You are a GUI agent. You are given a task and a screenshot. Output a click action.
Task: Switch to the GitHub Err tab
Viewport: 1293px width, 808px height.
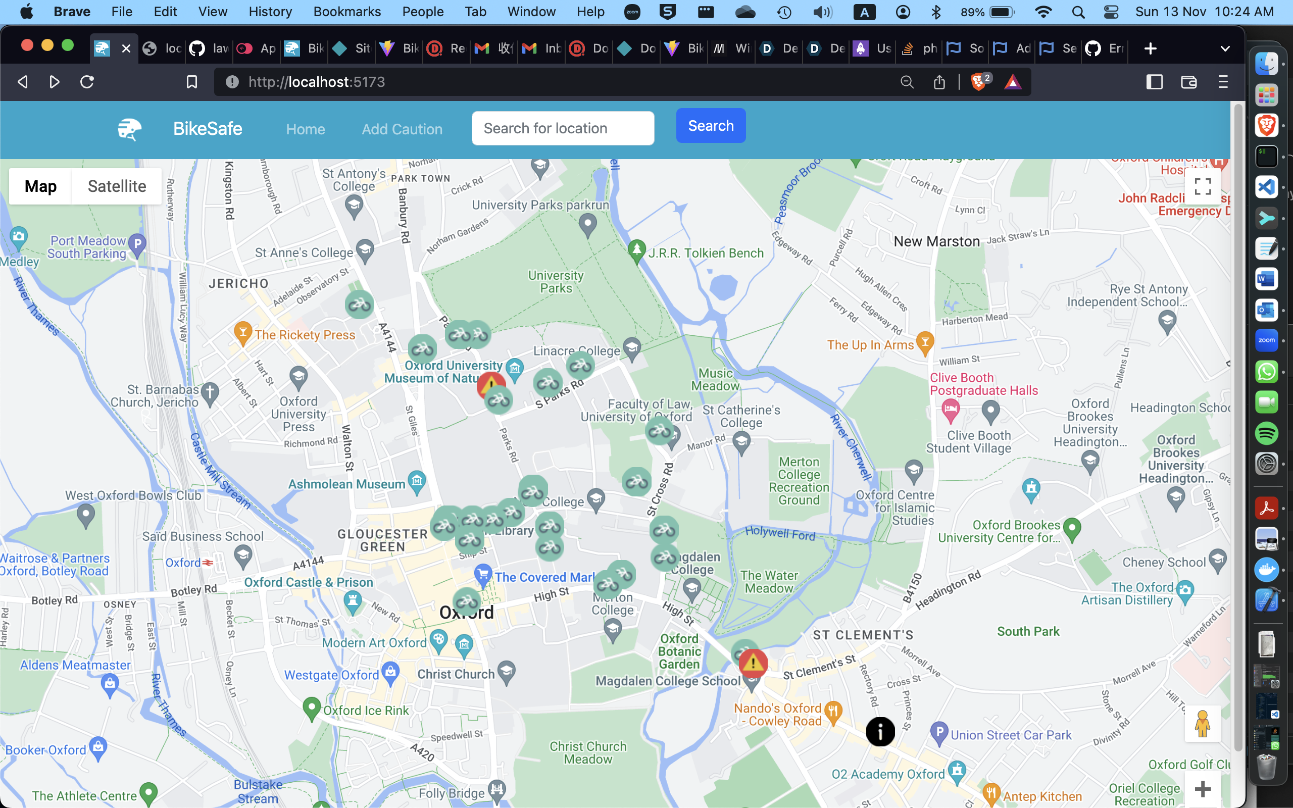point(1105,48)
